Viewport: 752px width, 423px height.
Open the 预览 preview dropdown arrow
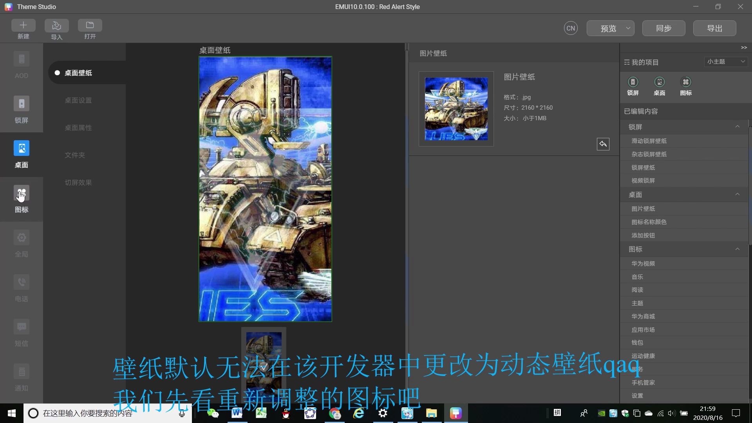[628, 28]
